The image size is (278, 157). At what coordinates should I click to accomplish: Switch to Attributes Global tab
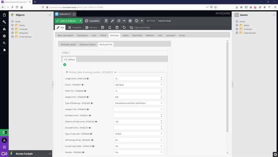(x=68, y=45)
